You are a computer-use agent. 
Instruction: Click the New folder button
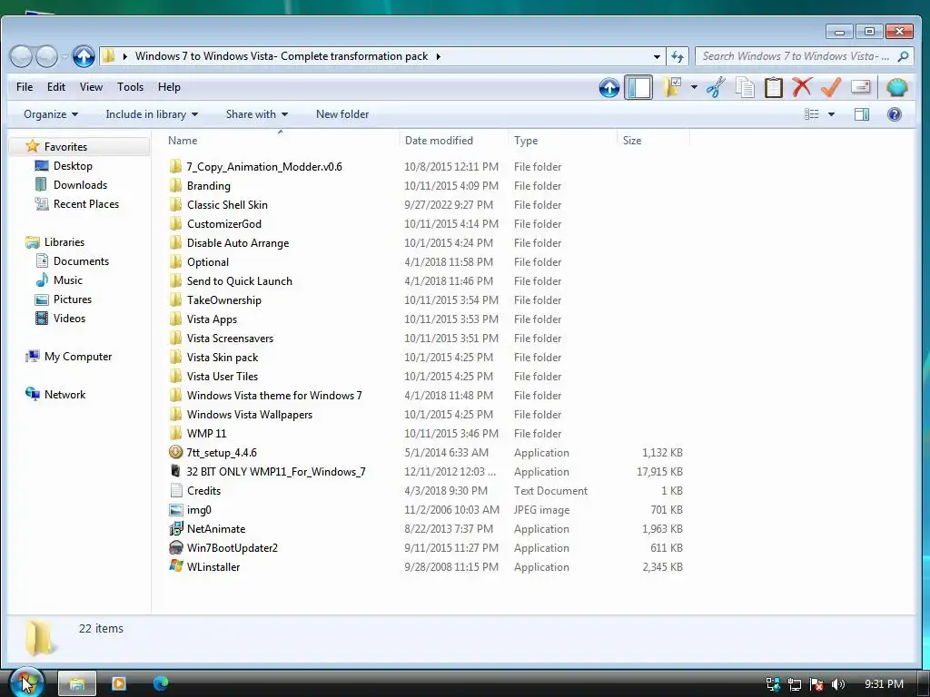coord(342,114)
